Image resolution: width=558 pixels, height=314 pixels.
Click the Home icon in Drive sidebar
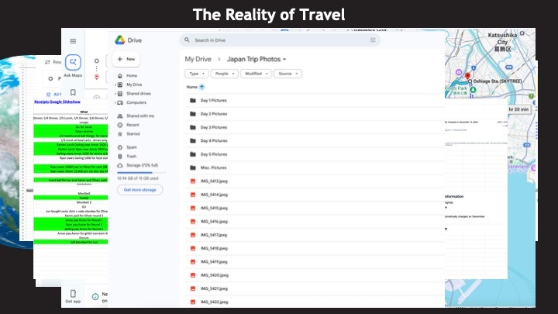tap(120, 76)
